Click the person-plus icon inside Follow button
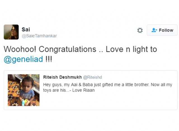The height and width of the screenshot is (131, 179). [154, 30]
